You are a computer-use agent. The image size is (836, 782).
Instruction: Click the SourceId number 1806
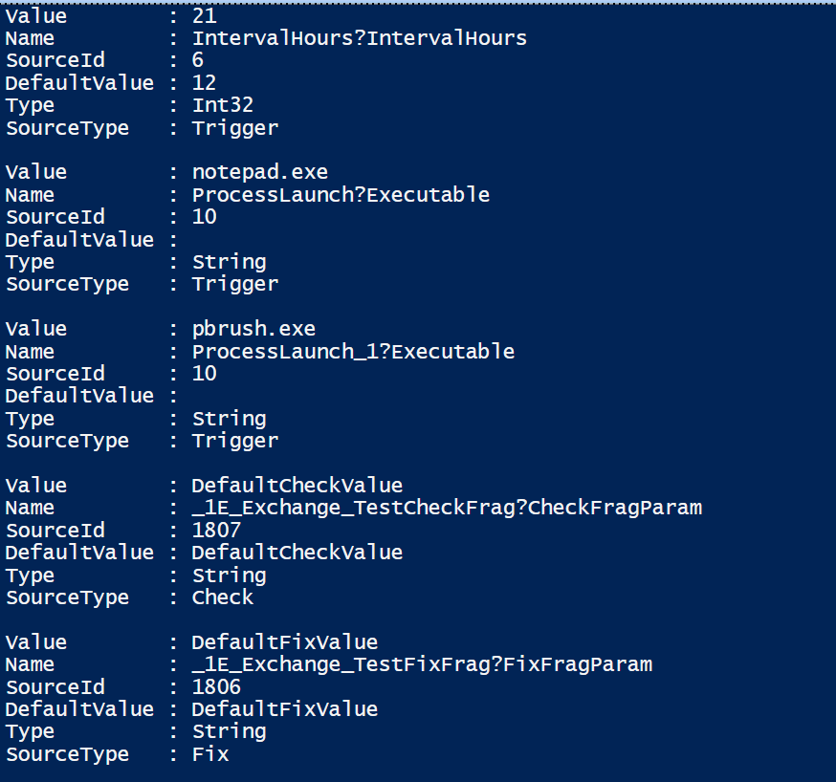[x=216, y=686]
